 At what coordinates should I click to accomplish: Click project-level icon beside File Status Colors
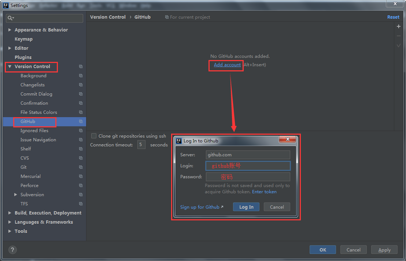(81, 112)
